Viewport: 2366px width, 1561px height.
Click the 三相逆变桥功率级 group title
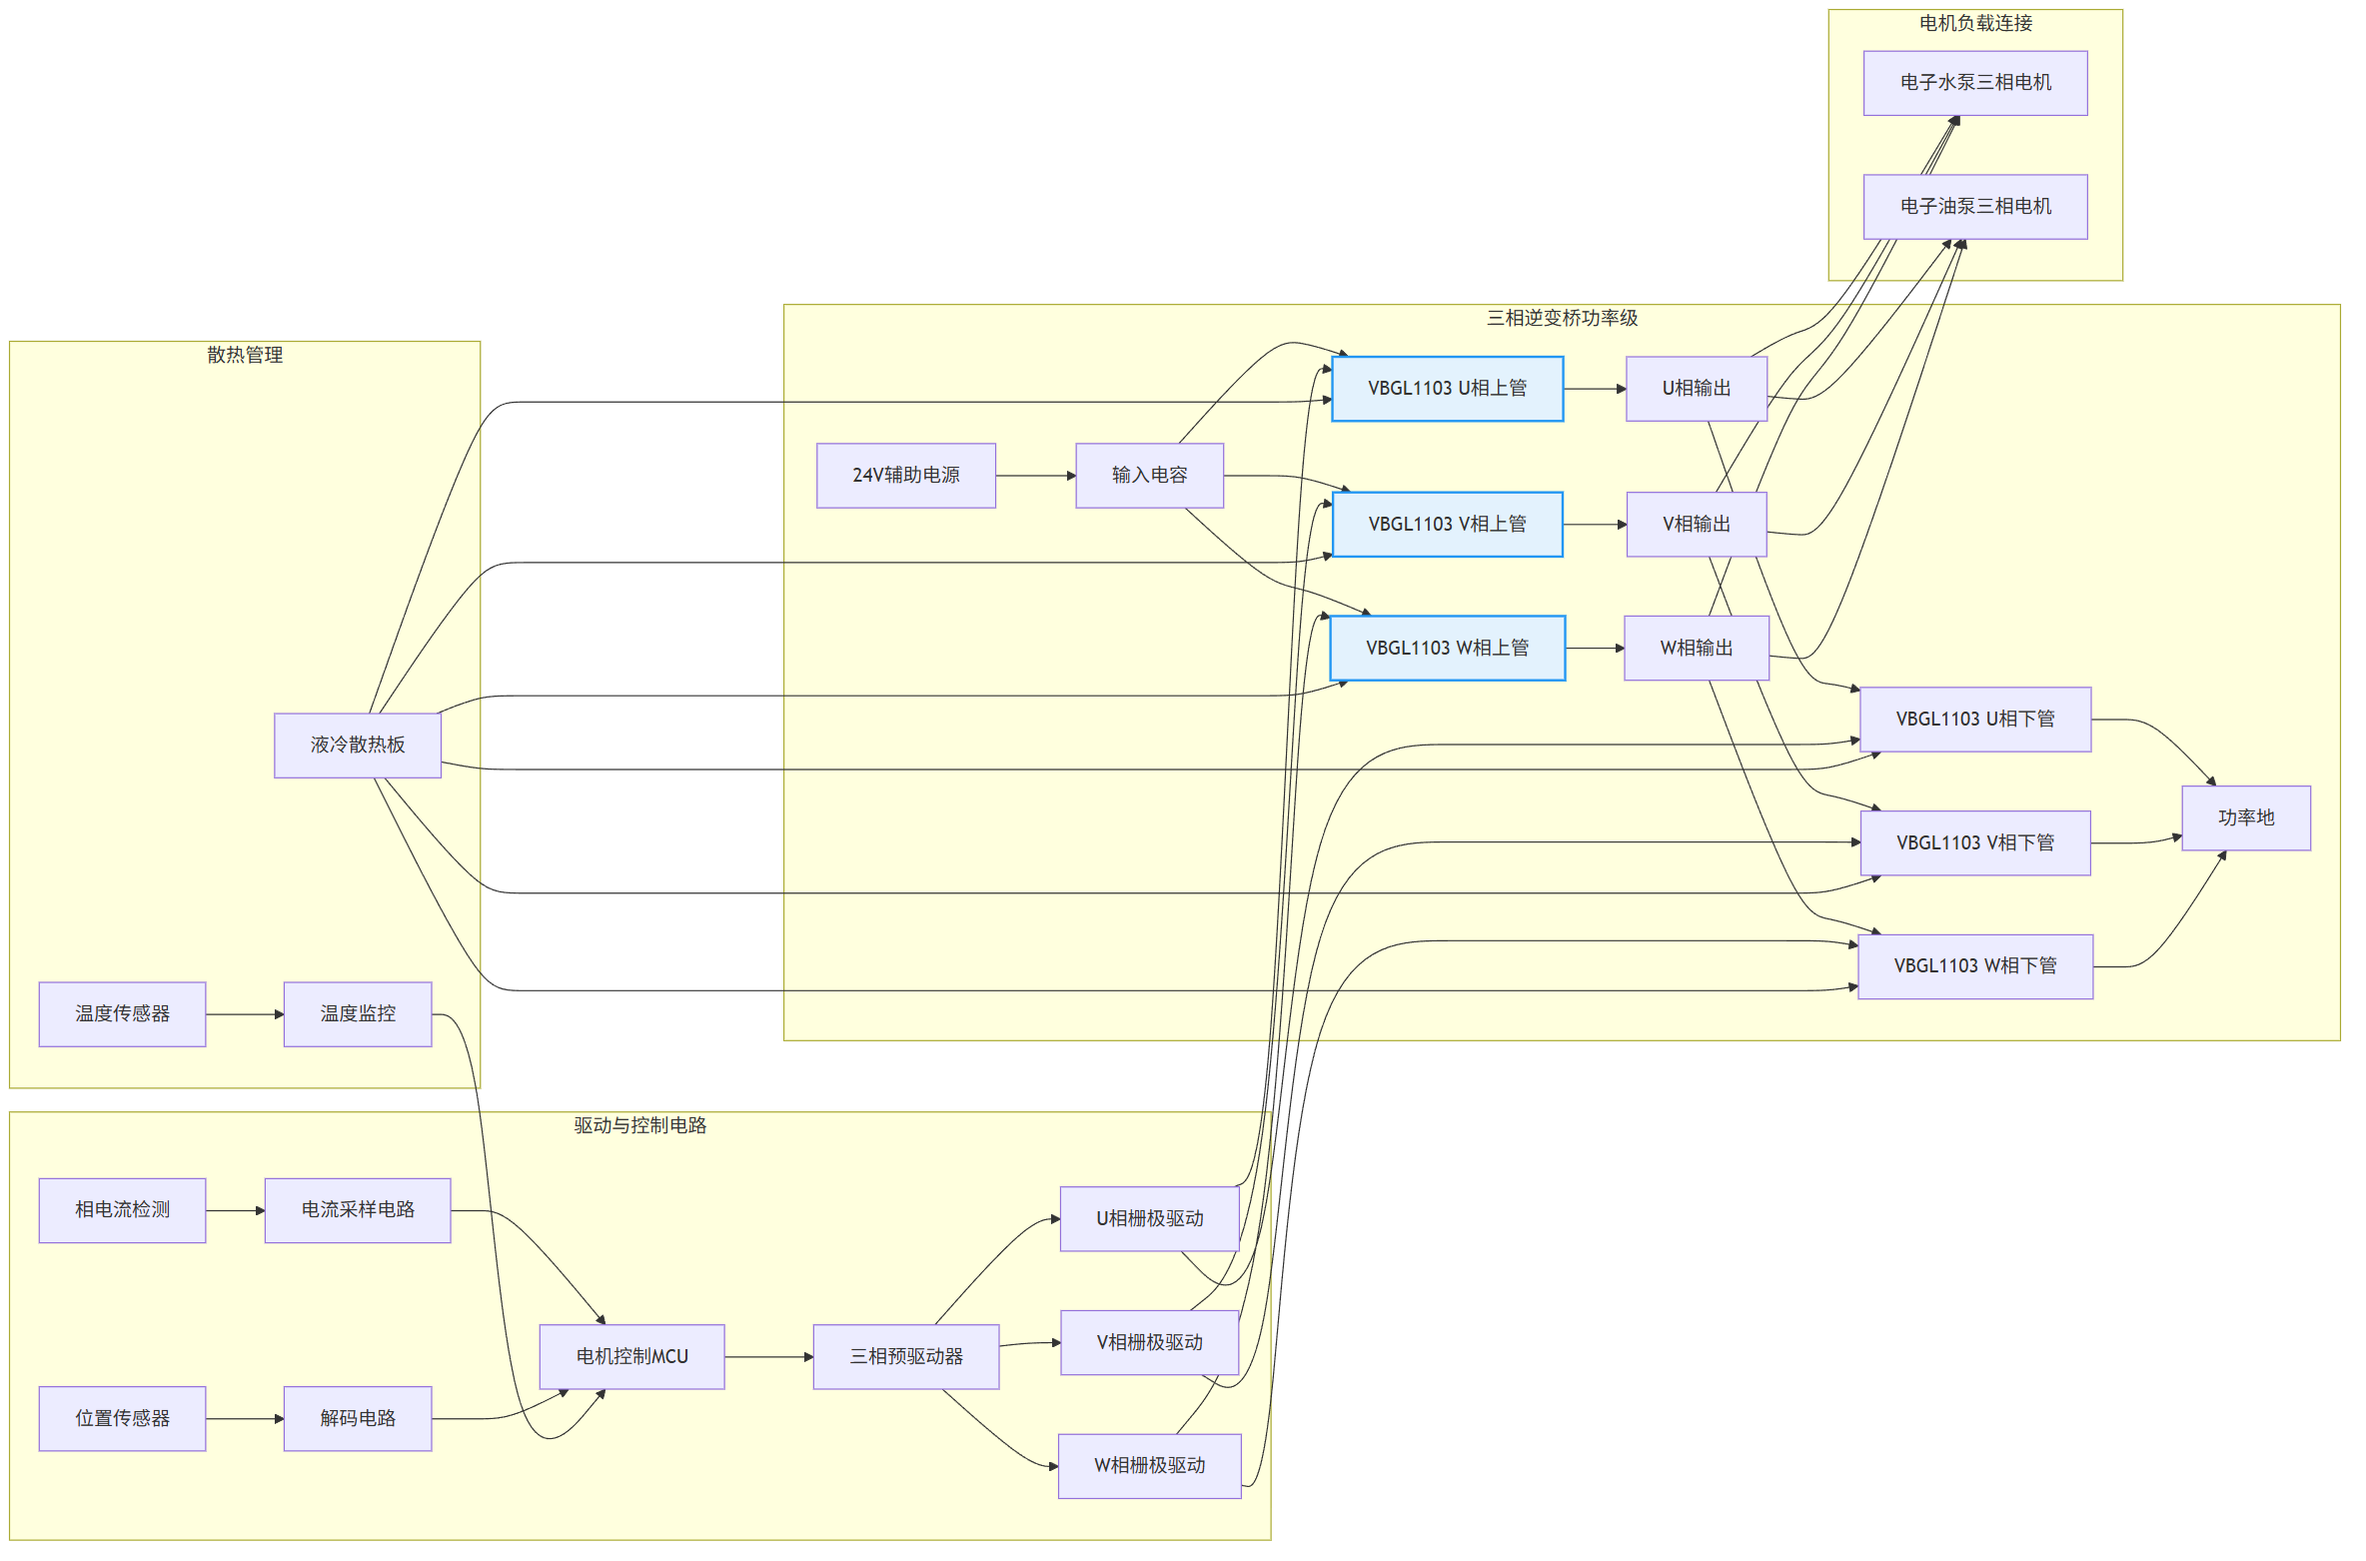point(1562,318)
